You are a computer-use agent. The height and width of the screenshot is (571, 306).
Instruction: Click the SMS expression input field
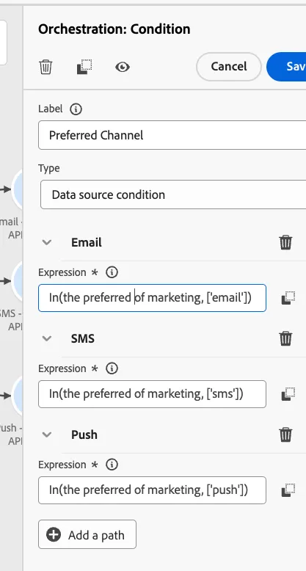coord(153,394)
